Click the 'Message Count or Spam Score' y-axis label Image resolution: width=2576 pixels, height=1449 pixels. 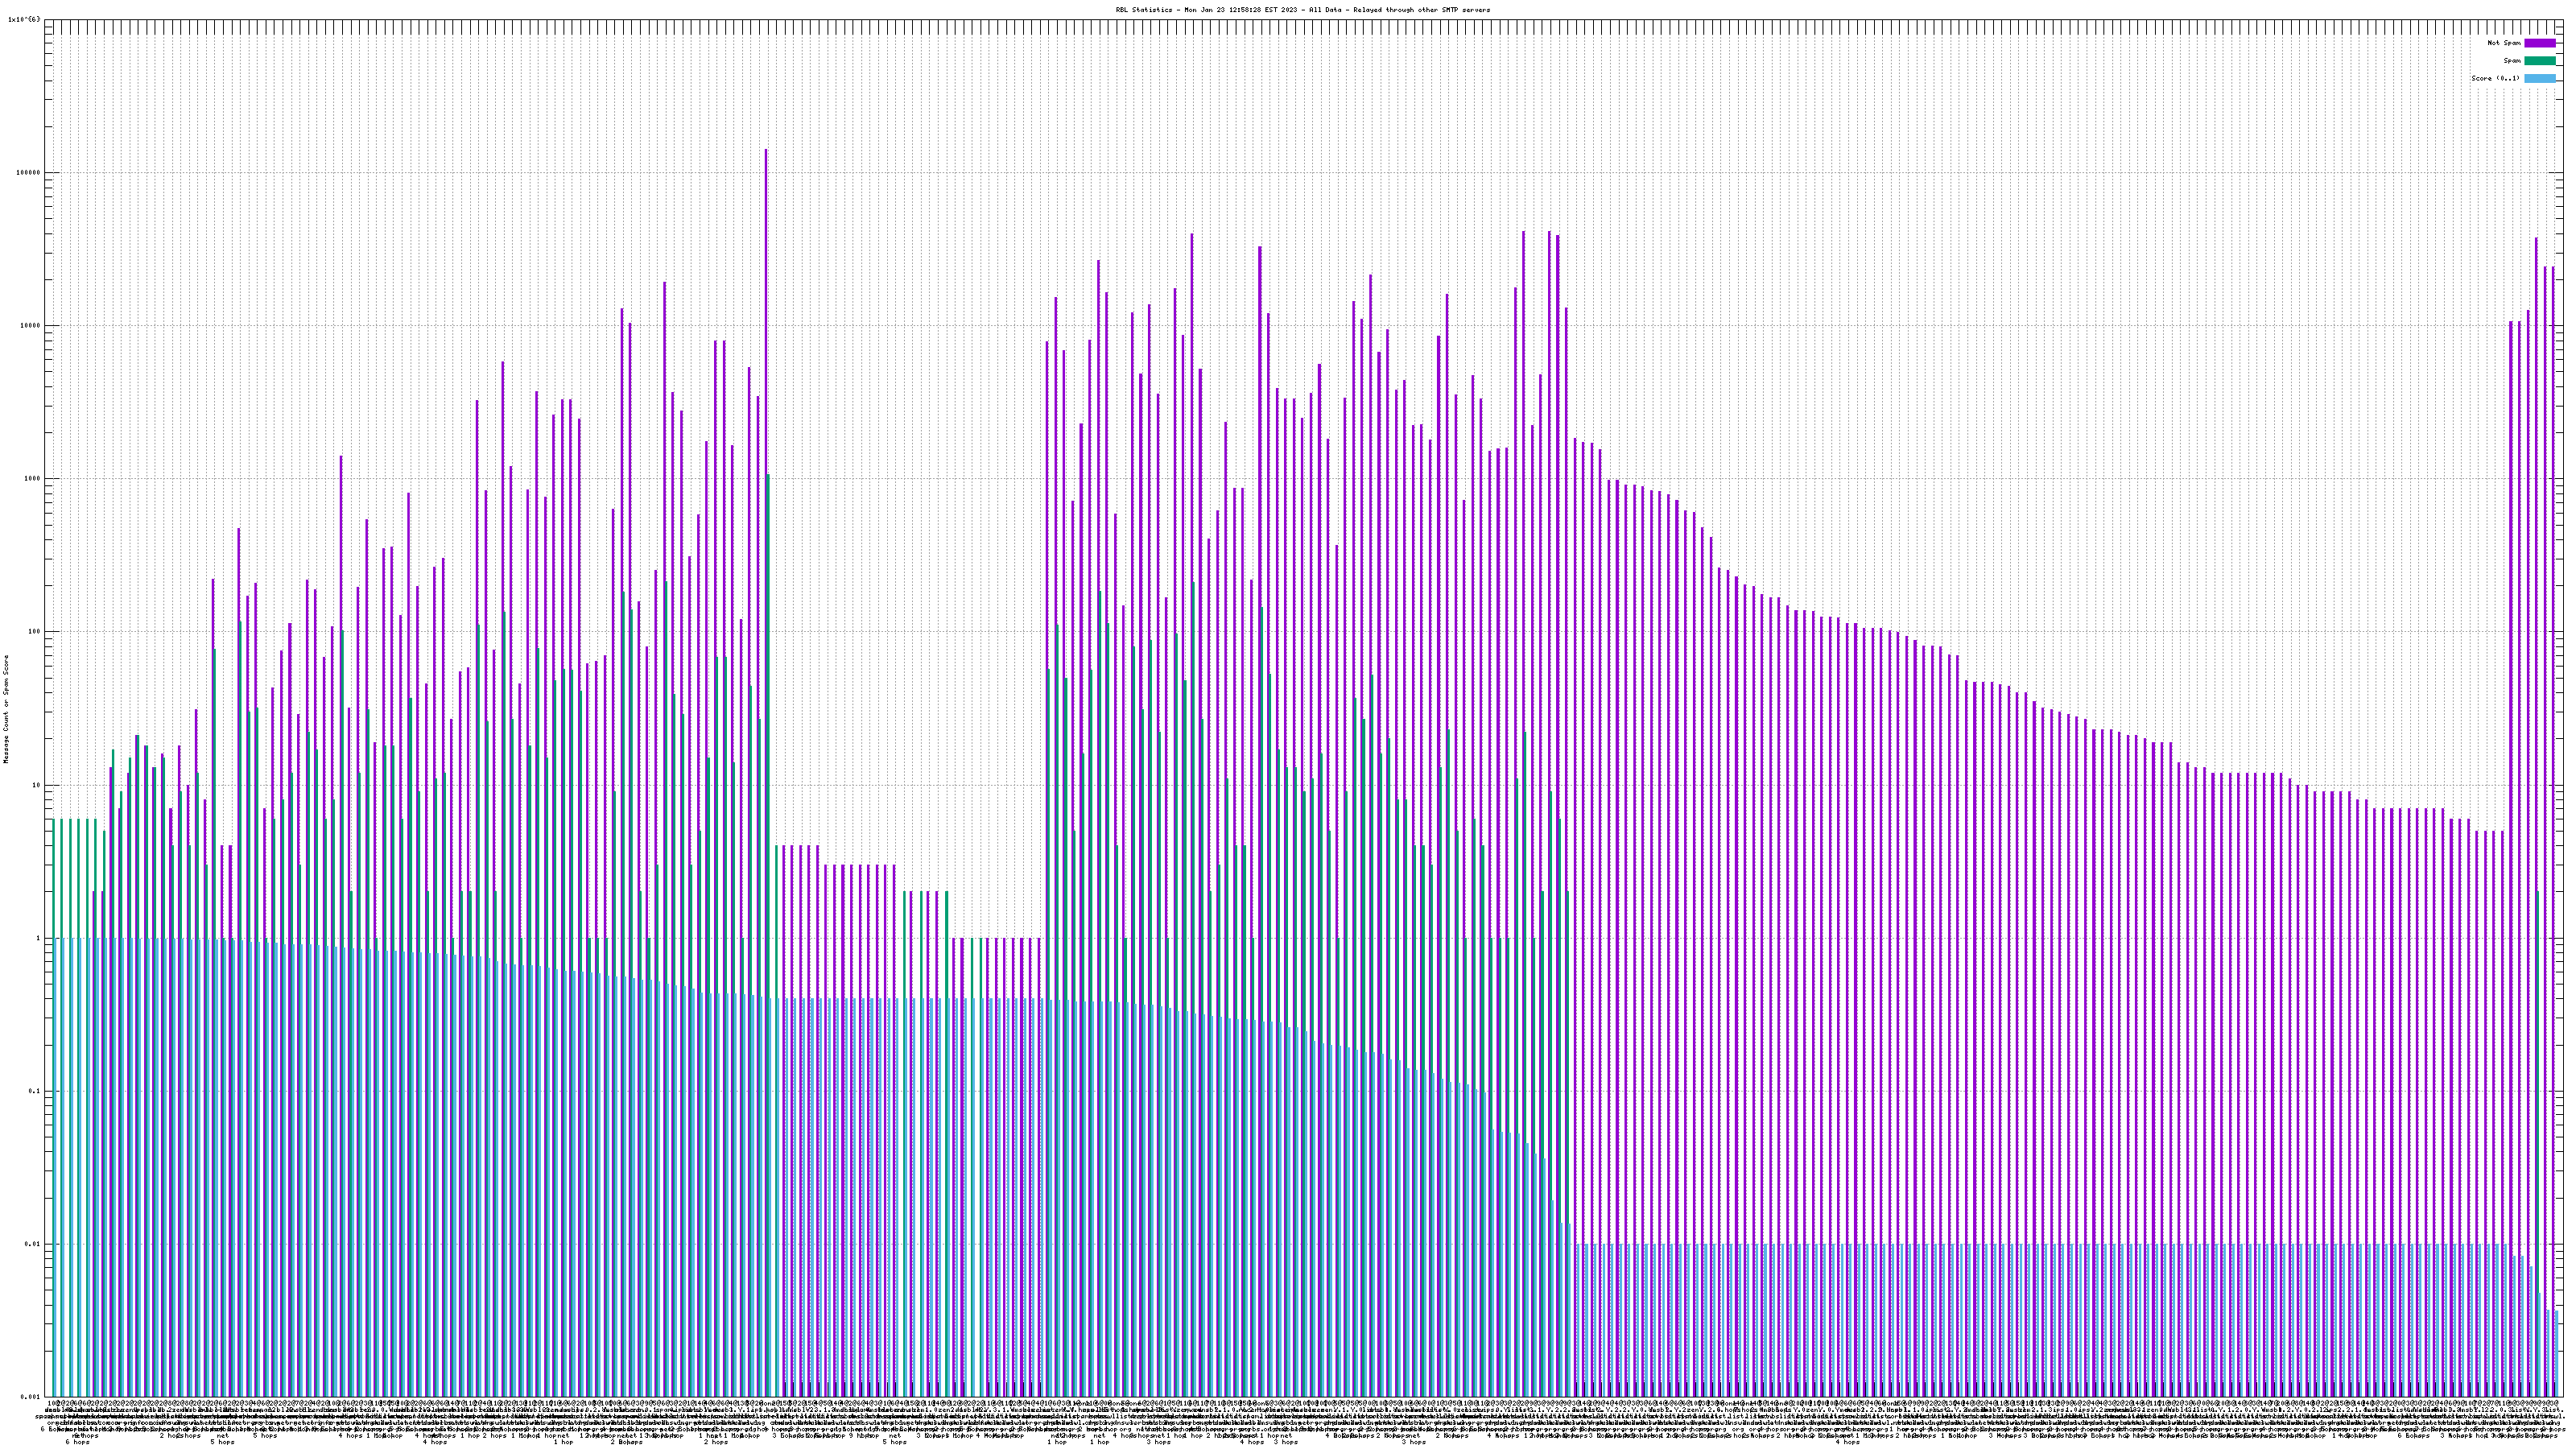click(x=6, y=709)
